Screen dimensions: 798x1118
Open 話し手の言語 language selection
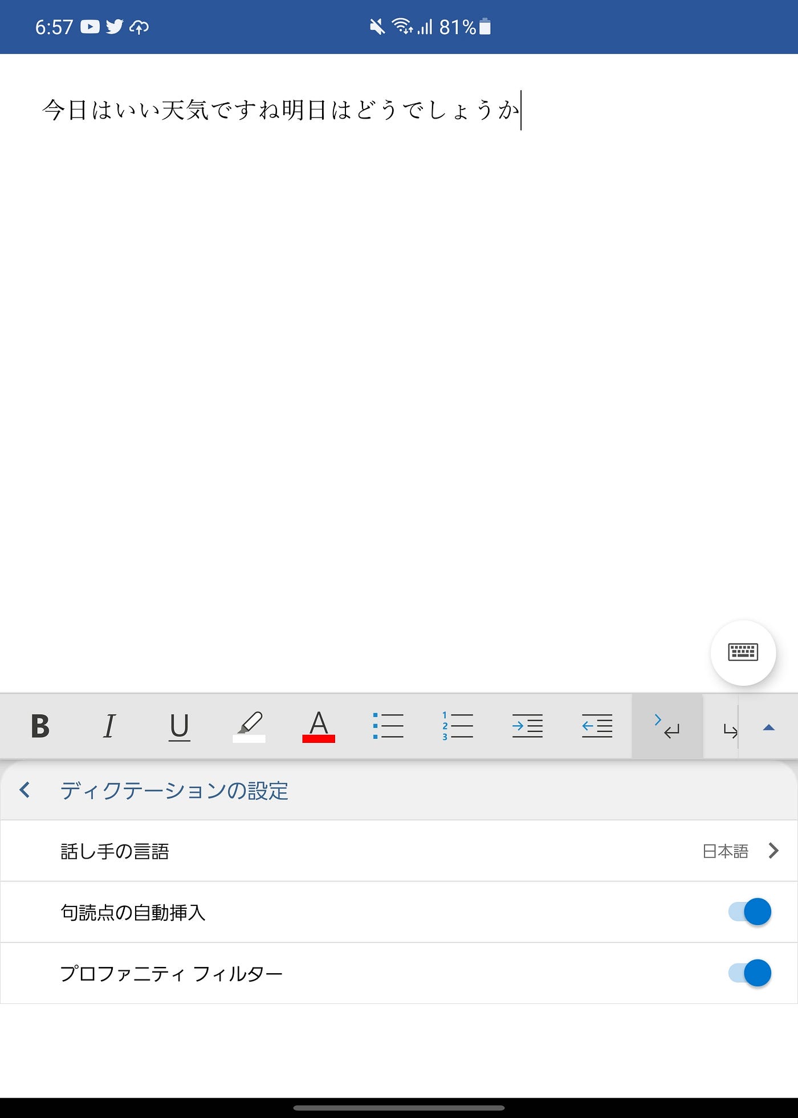(399, 851)
